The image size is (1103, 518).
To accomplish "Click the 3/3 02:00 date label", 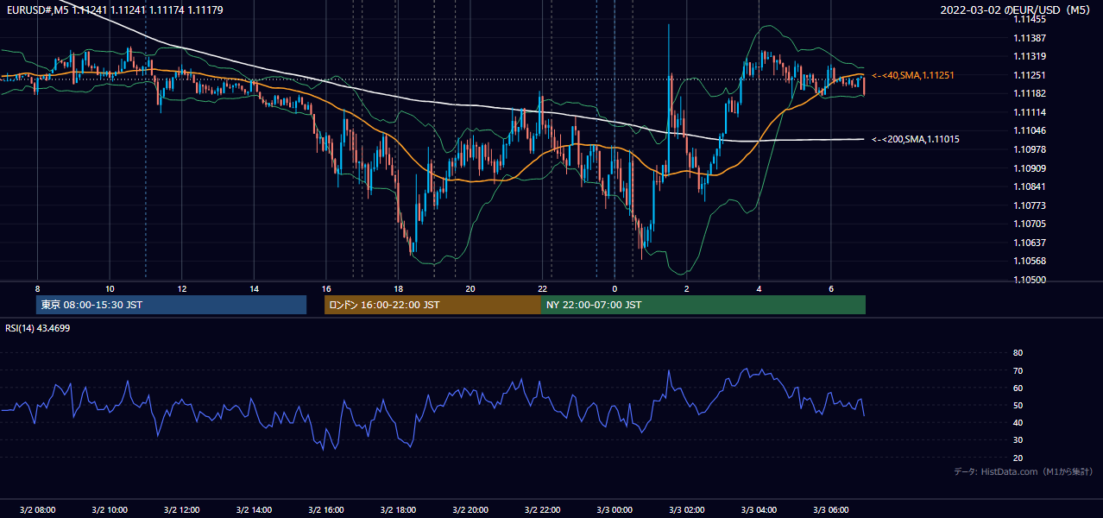I will click(x=687, y=509).
